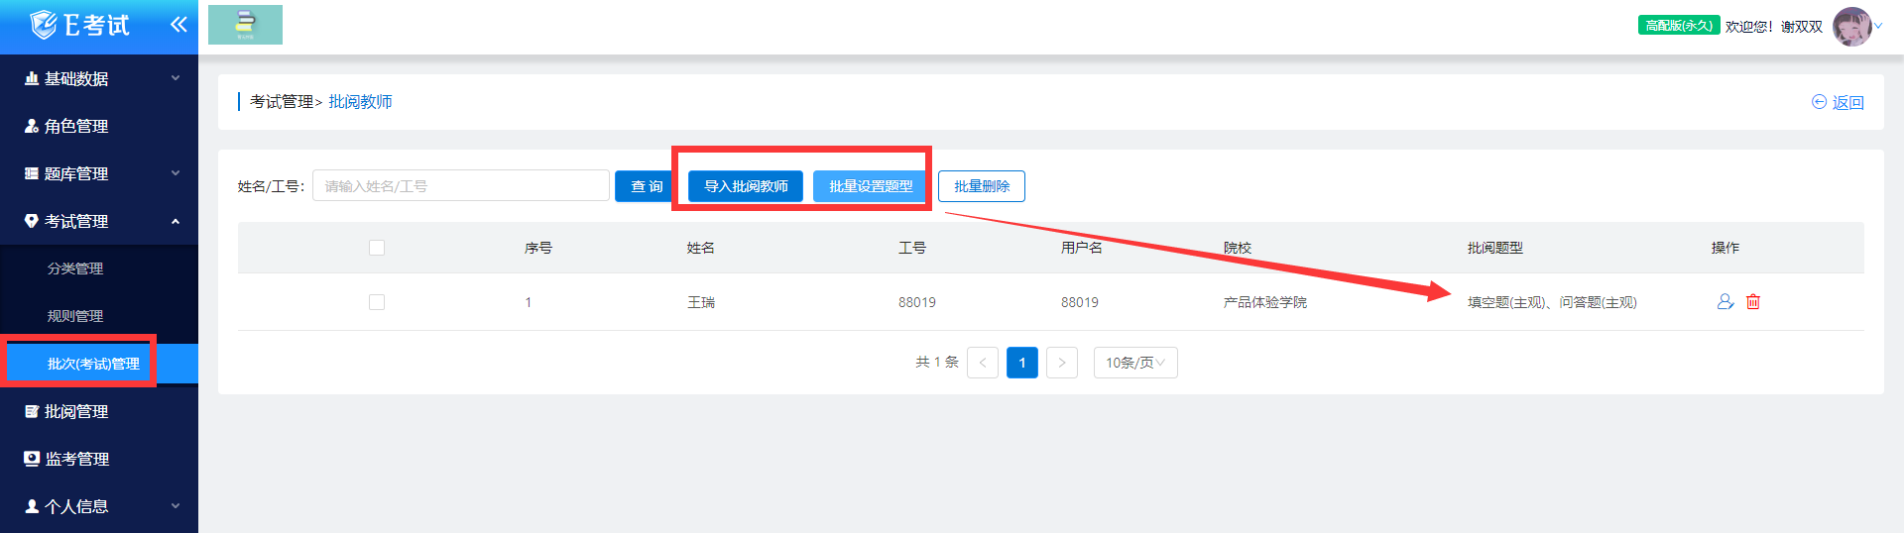
Task: Click the 返回 circle arrow icon
Action: pos(1819,102)
